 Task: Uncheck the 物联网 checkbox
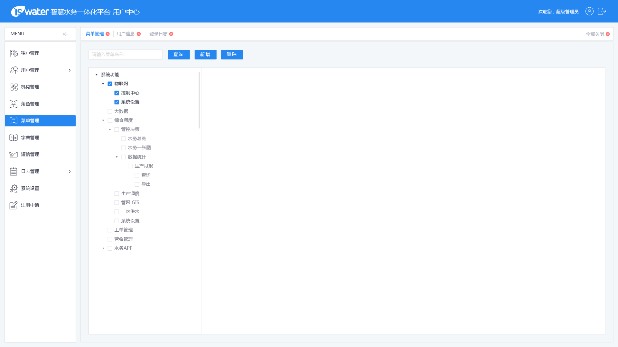(x=110, y=84)
